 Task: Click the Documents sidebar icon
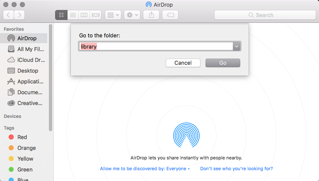pos(11,92)
